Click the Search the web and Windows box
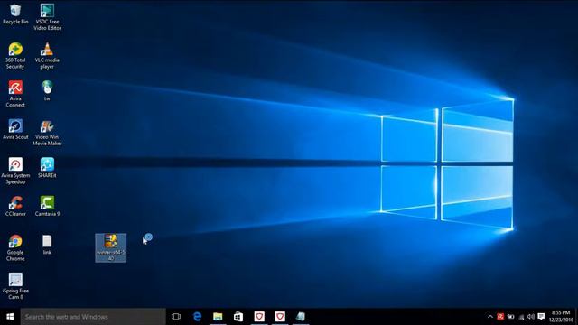The image size is (578, 325). pyautogui.click(x=93, y=317)
